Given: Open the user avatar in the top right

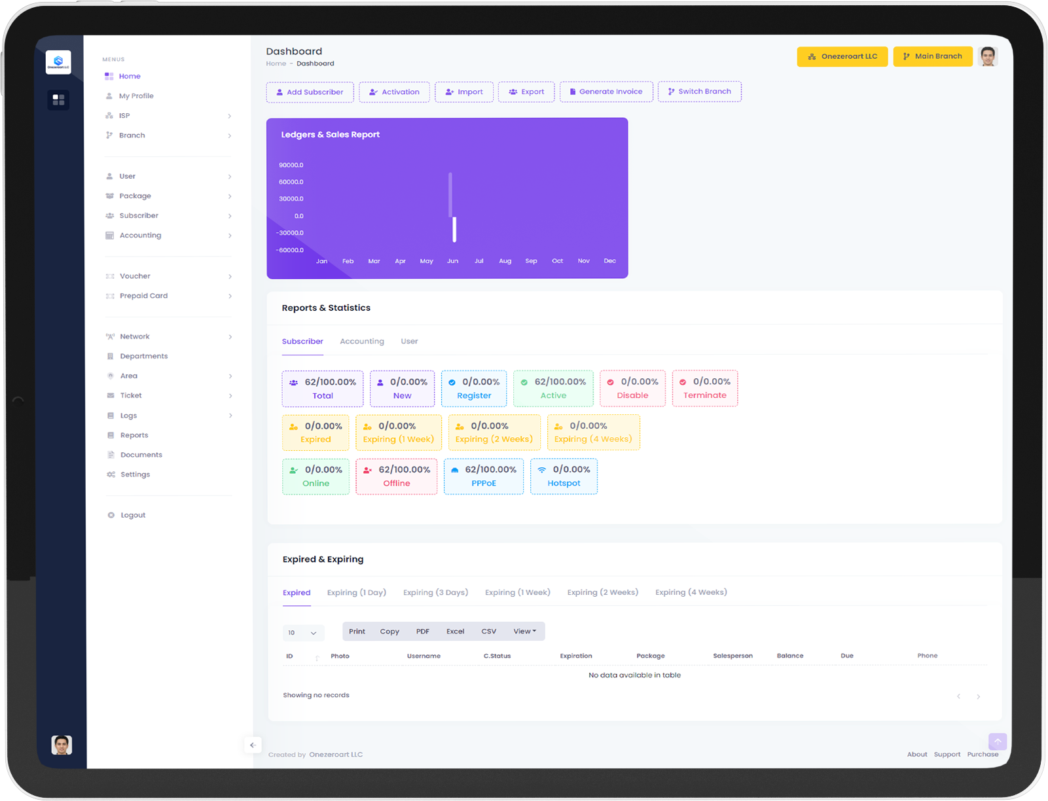Looking at the screenshot, I should coord(988,56).
